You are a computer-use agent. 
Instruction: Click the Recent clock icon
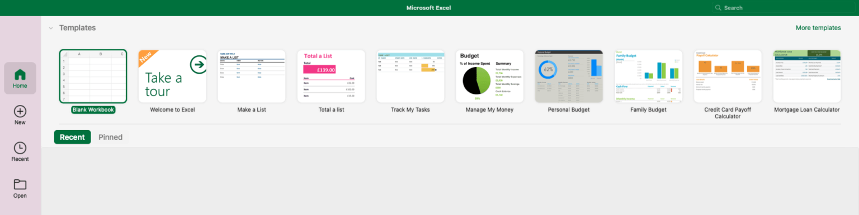[x=20, y=148]
